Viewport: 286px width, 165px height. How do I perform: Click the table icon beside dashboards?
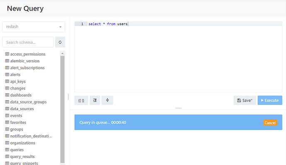point(7,95)
